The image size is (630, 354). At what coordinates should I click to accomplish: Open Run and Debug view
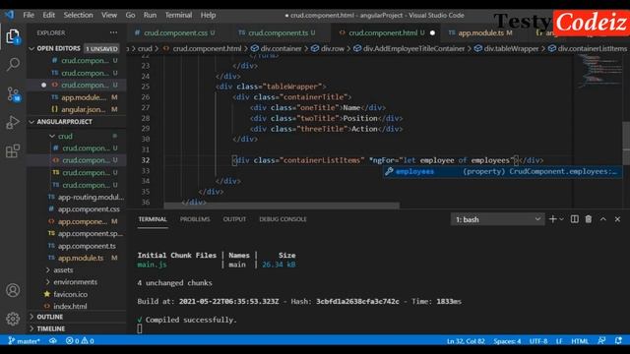tap(13, 122)
